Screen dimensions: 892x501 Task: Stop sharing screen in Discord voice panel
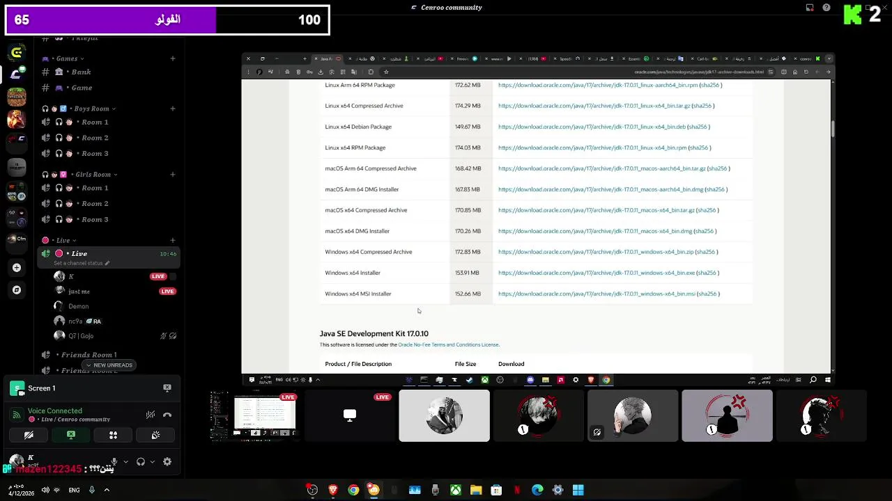coord(71,435)
